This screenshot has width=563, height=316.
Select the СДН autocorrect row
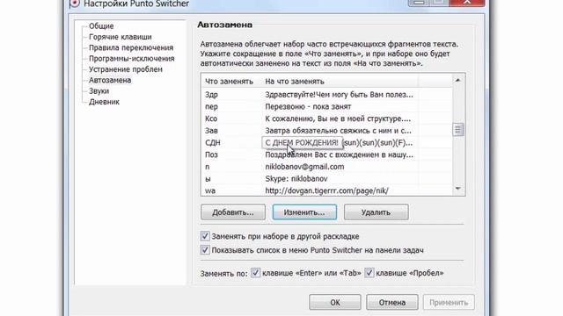click(x=326, y=142)
